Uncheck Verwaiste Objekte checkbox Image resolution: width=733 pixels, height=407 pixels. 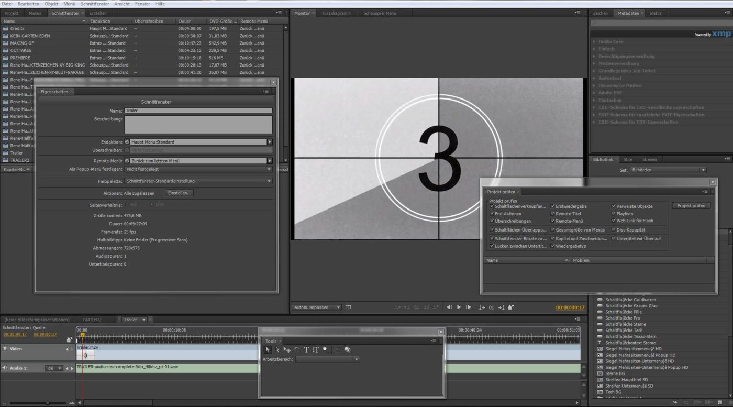(614, 206)
